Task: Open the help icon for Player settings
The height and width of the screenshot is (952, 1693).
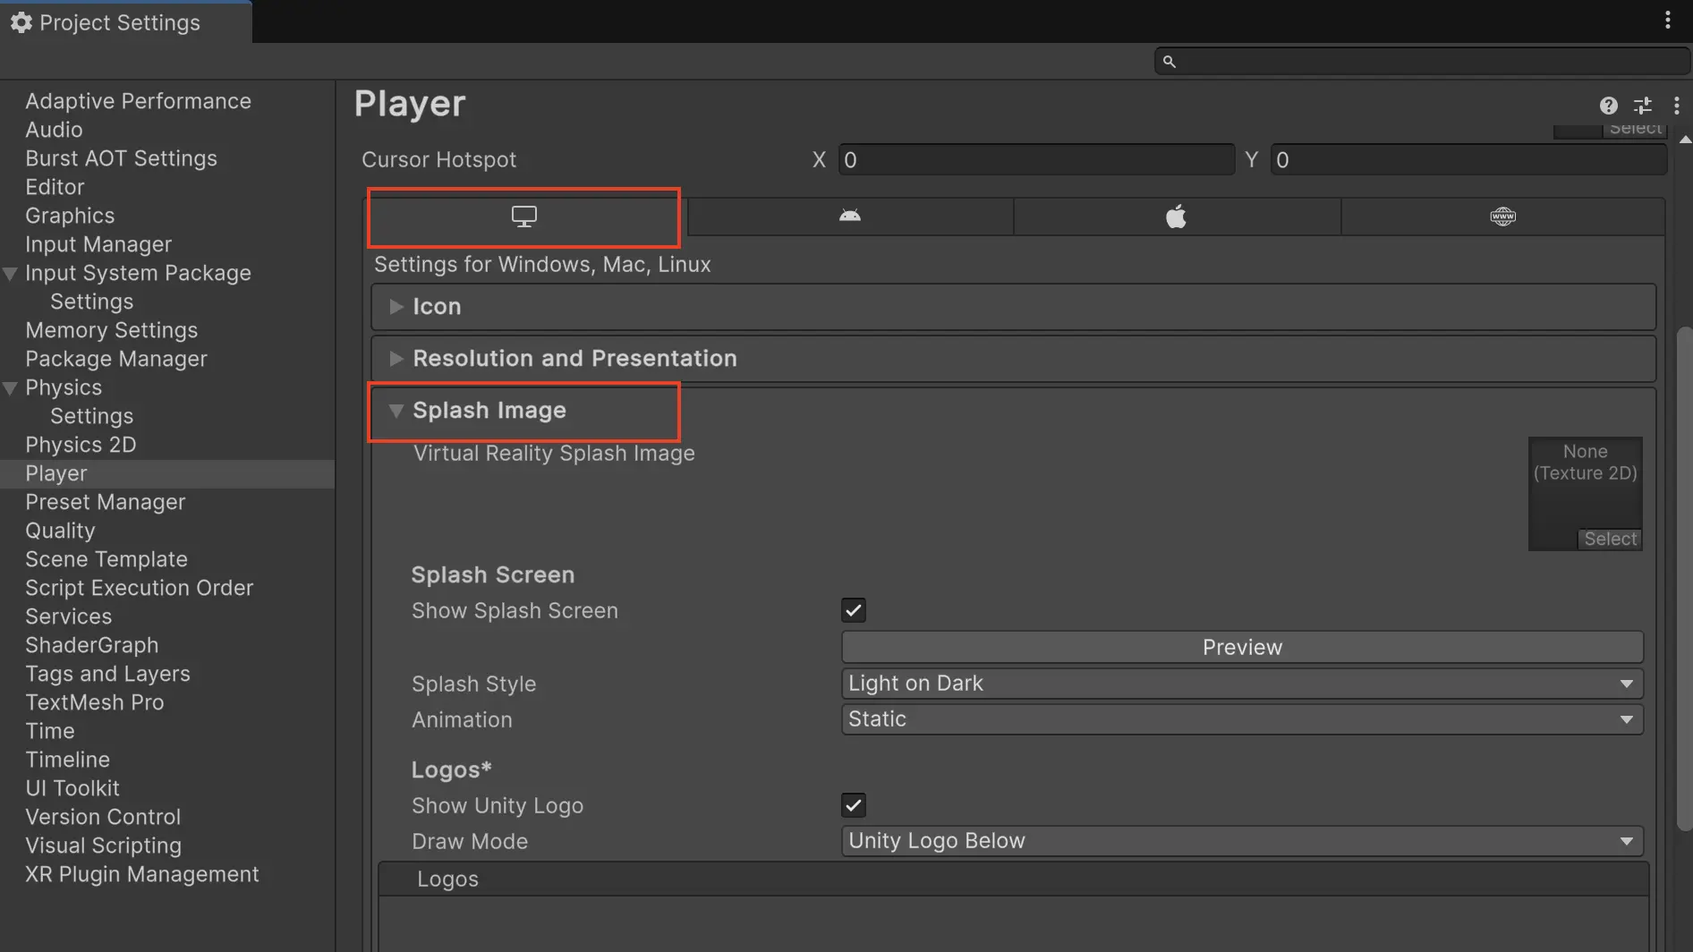Action: [x=1608, y=106]
